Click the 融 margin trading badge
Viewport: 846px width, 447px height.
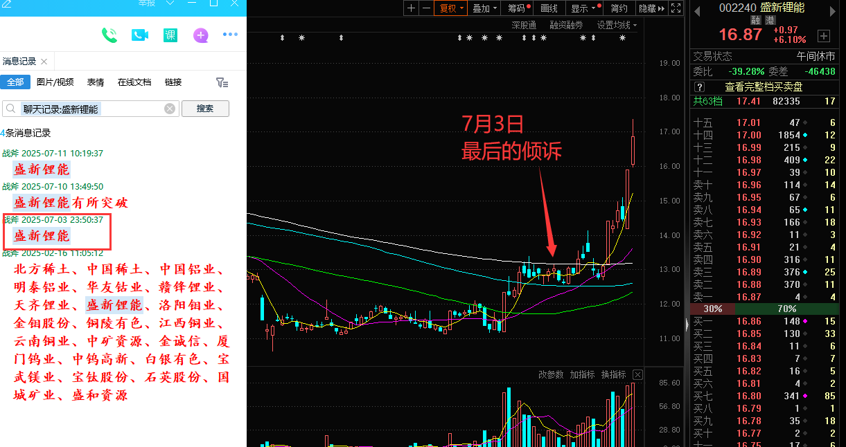tap(756, 20)
